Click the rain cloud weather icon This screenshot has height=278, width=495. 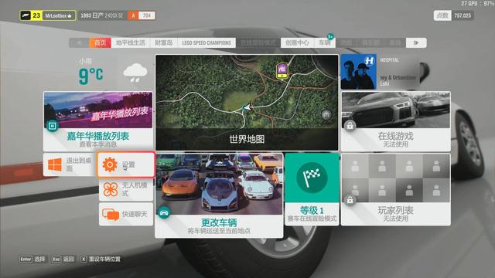(135, 73)
